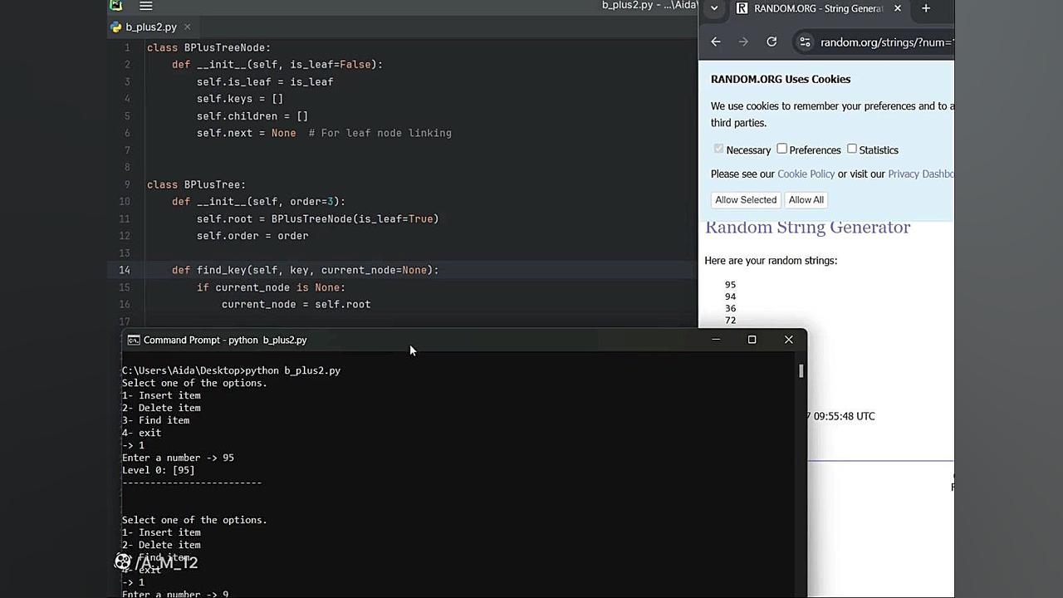Image resolution: width=1063 pixels, height=598 pixels.
Task: Click 'Level 0: [95]' terminal output
Action: coord(158,470)
